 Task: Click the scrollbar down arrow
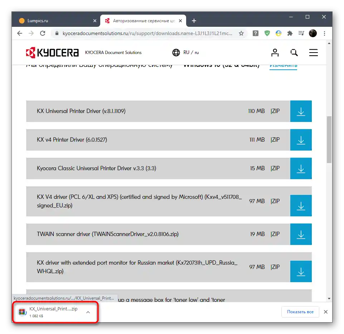click(x=329, y=299)
